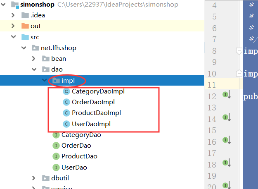Select the src folder label

pos(35,37)
